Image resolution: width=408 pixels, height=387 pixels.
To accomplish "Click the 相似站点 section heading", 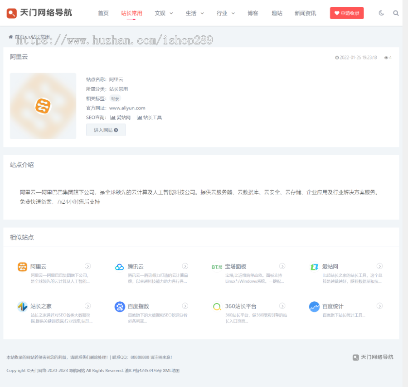I will click(x=22, y=237).
